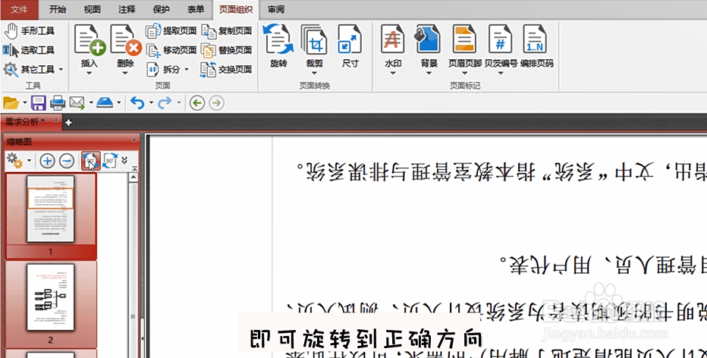Click the Insert page (插入) icon
Image resolution: width=707 pixels, height=358 pixels.
pos(90,39)
